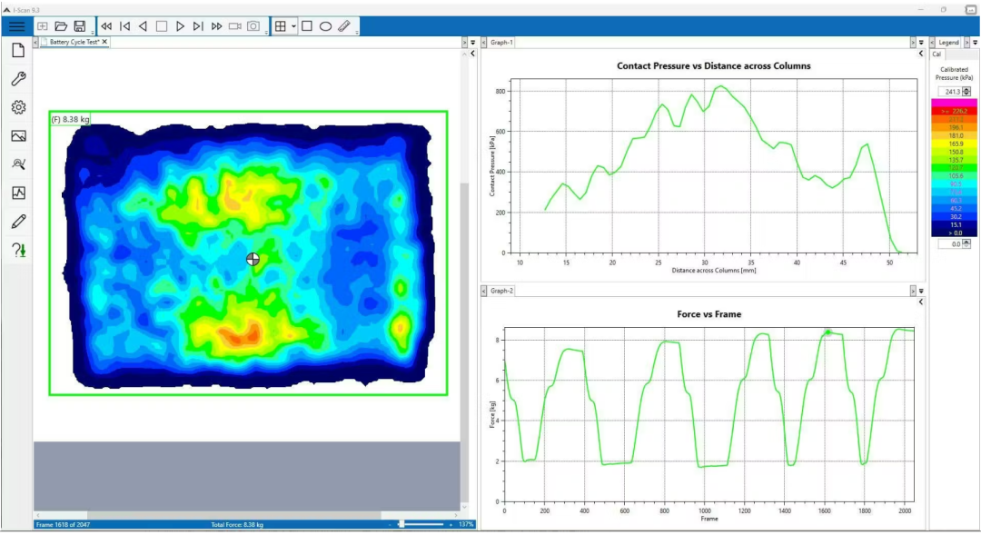Viewport: 981px width, 535px height.
Task: Open the hamburger main menu
Action: (x=17, y=26)
